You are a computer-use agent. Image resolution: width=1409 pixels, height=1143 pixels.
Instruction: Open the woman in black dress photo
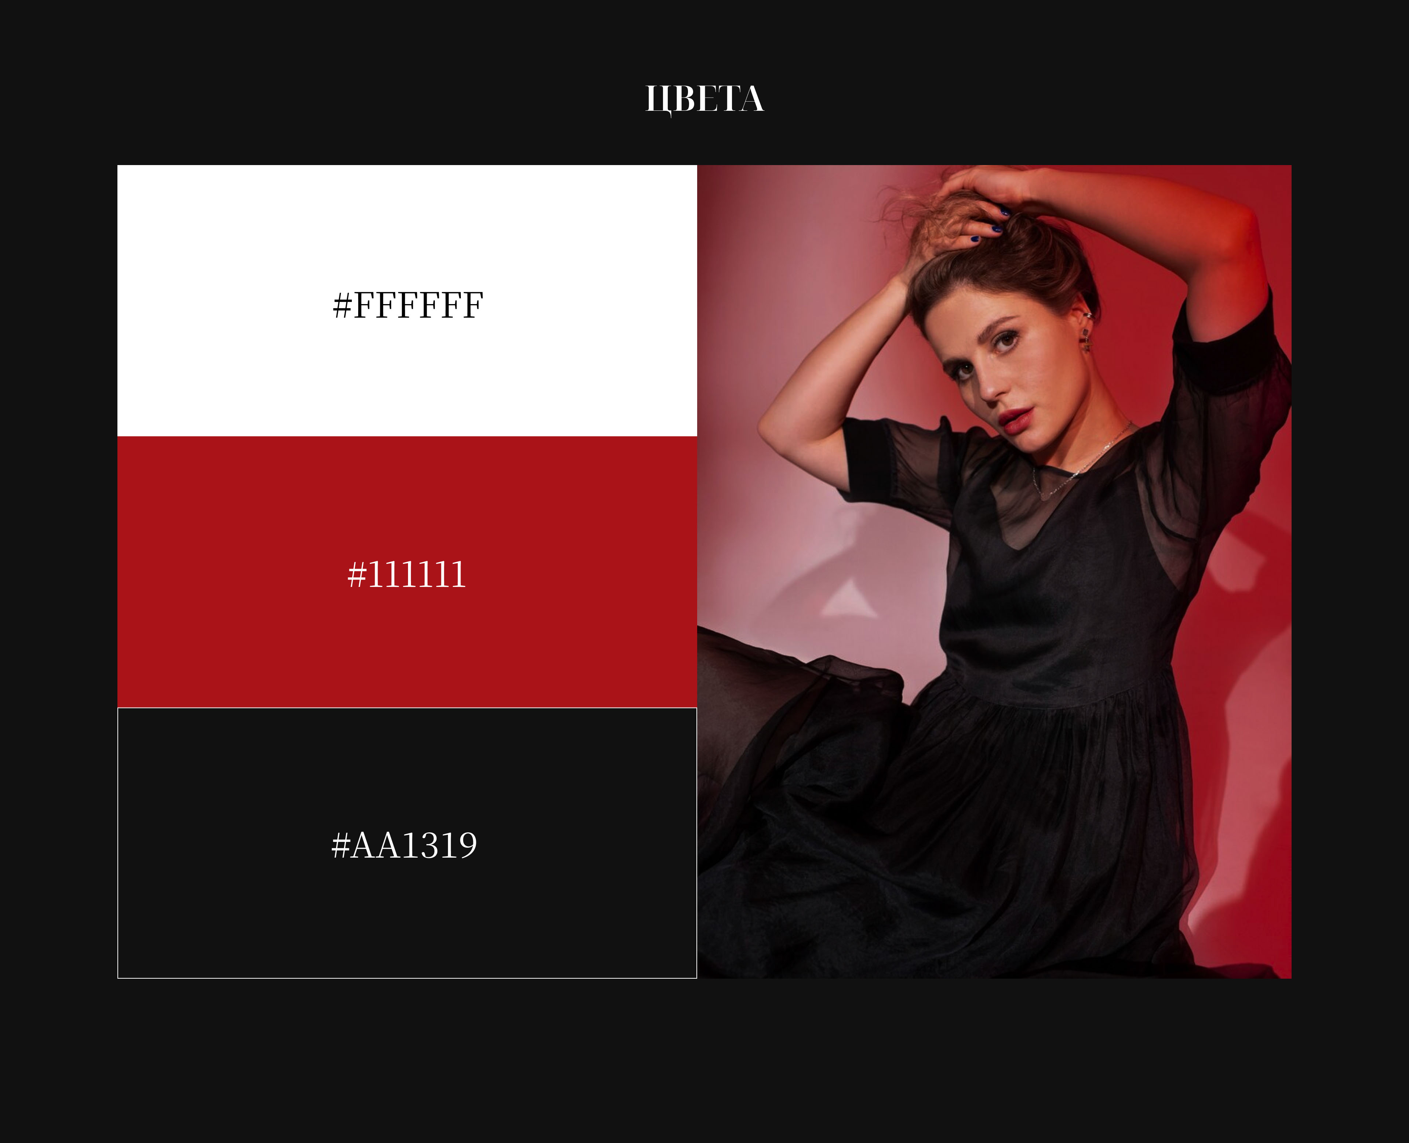(x=994, y=571)
